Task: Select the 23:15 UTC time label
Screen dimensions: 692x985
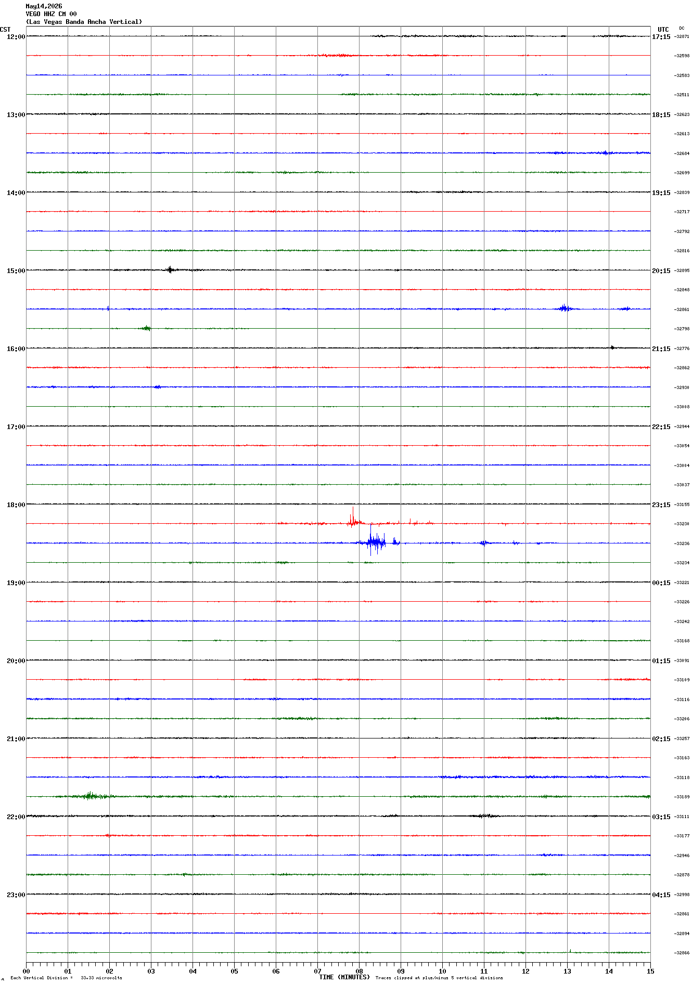Action: [x=661, y=505]
